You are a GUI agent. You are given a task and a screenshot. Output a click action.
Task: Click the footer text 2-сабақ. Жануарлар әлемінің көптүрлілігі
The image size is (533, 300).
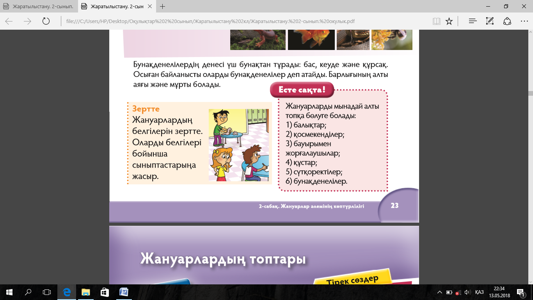click(x=311, y=206)
